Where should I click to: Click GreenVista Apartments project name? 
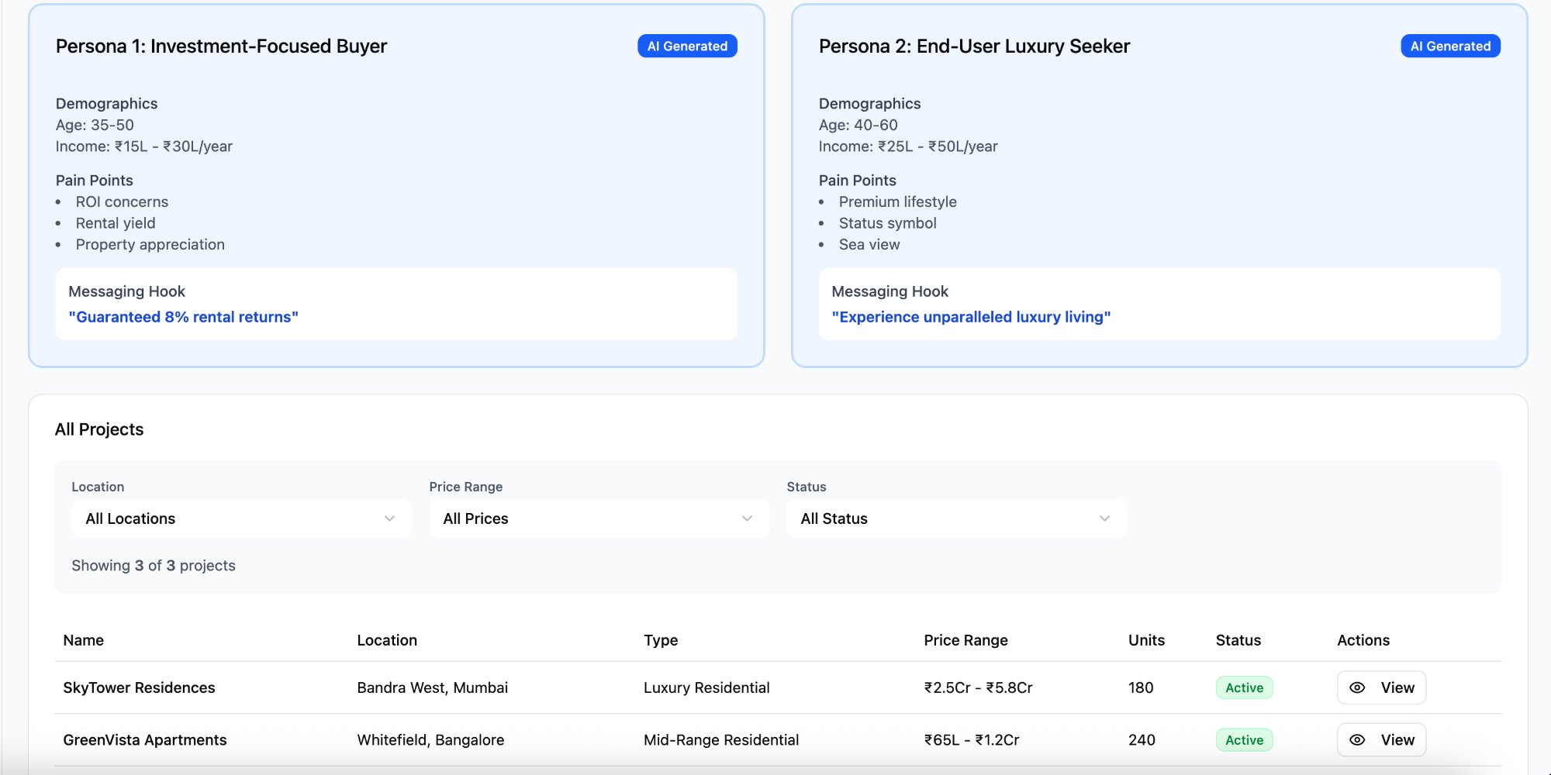144,740
